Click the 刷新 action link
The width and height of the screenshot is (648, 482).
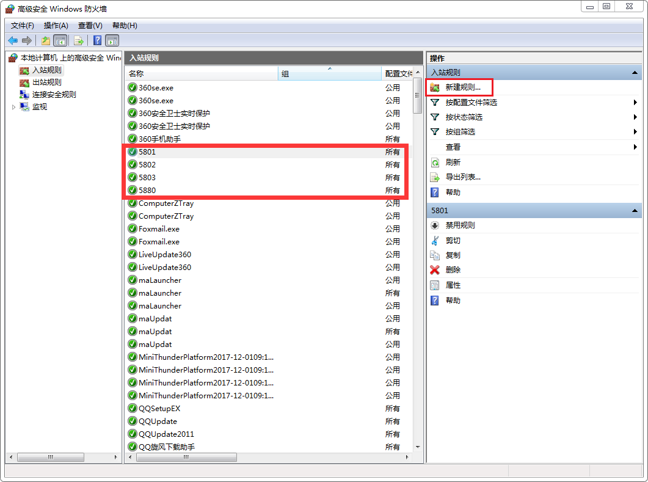pyautogui.click(x=453, y=162)
